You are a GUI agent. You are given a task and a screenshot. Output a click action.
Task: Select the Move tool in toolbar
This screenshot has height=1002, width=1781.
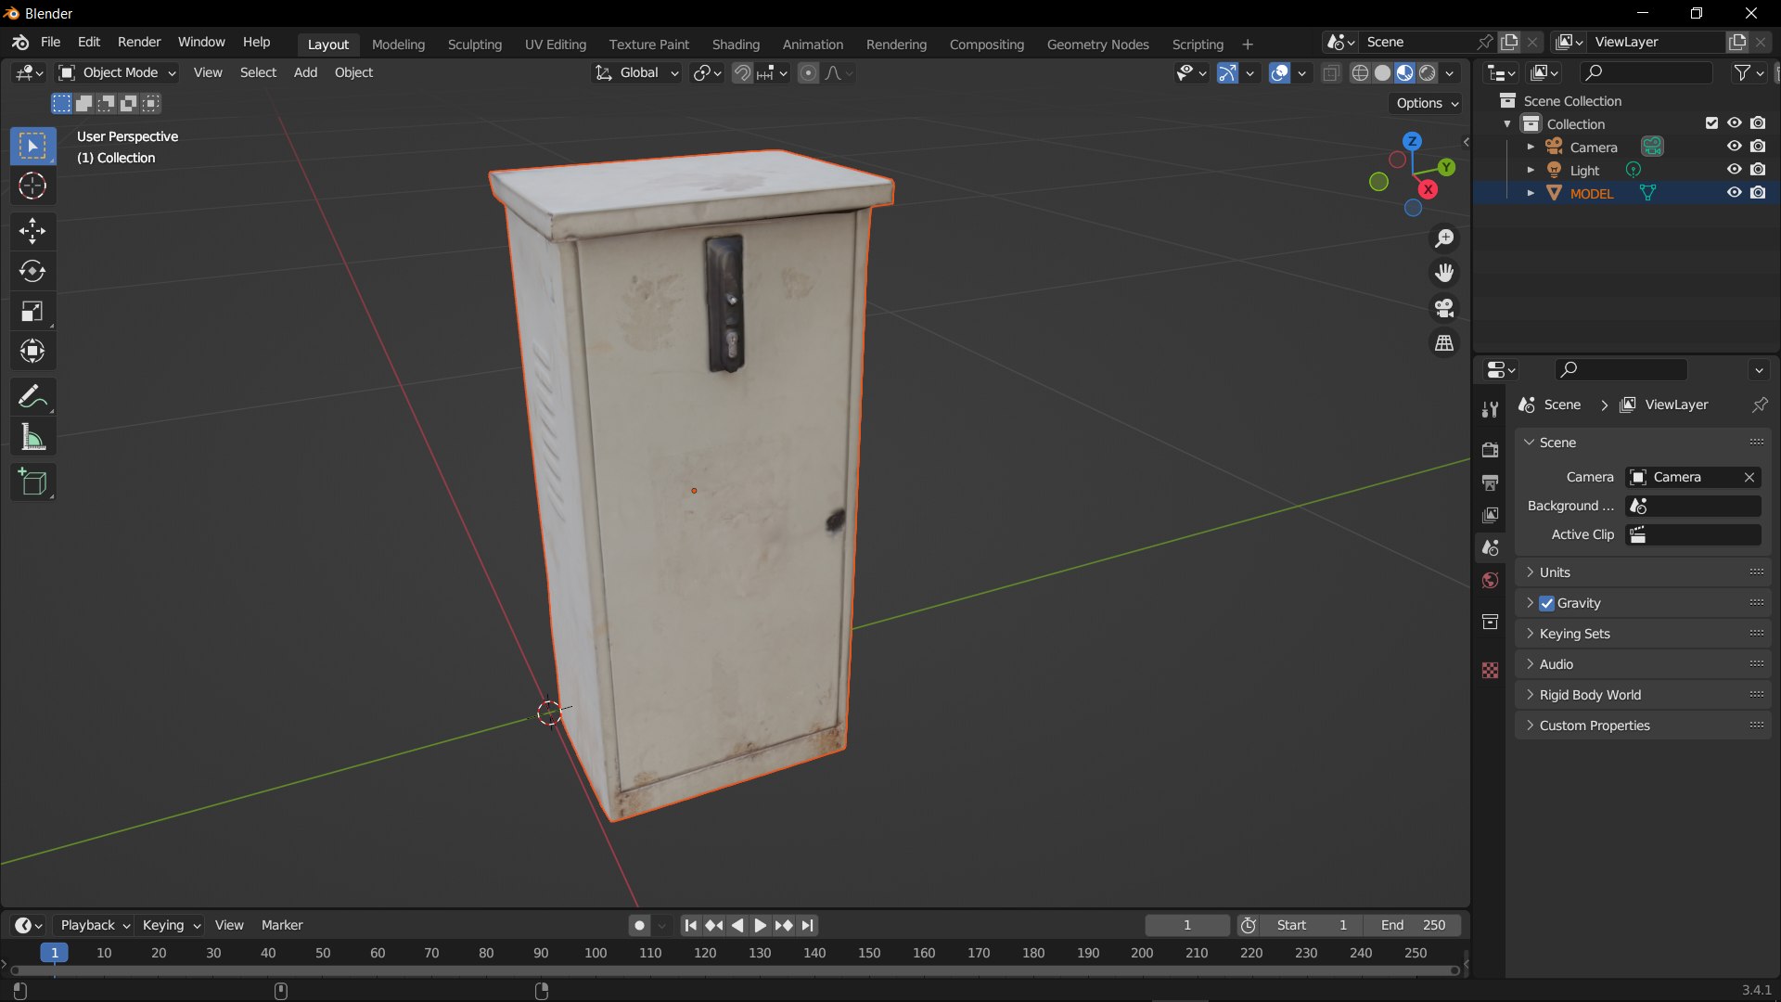coord(32,230)
